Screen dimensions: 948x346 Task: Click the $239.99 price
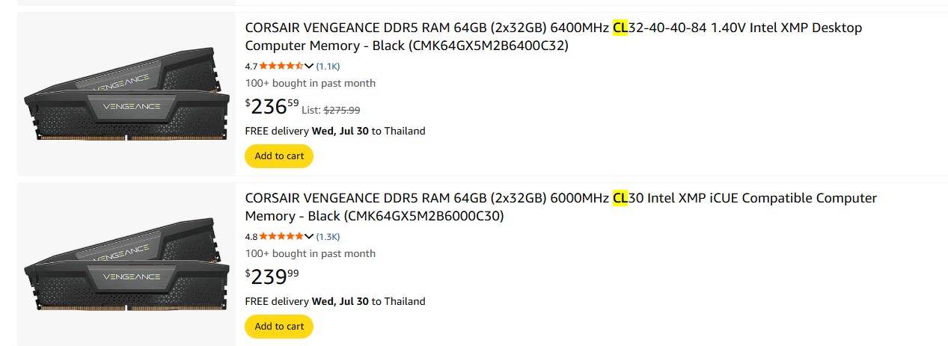[x=272, y=277]
